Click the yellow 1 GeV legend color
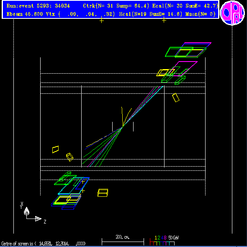 tap(156, 237)
